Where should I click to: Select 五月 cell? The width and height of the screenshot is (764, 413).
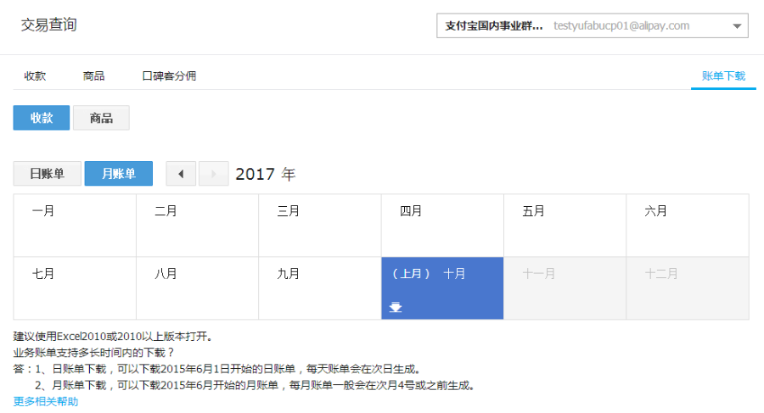coord(565,226)
